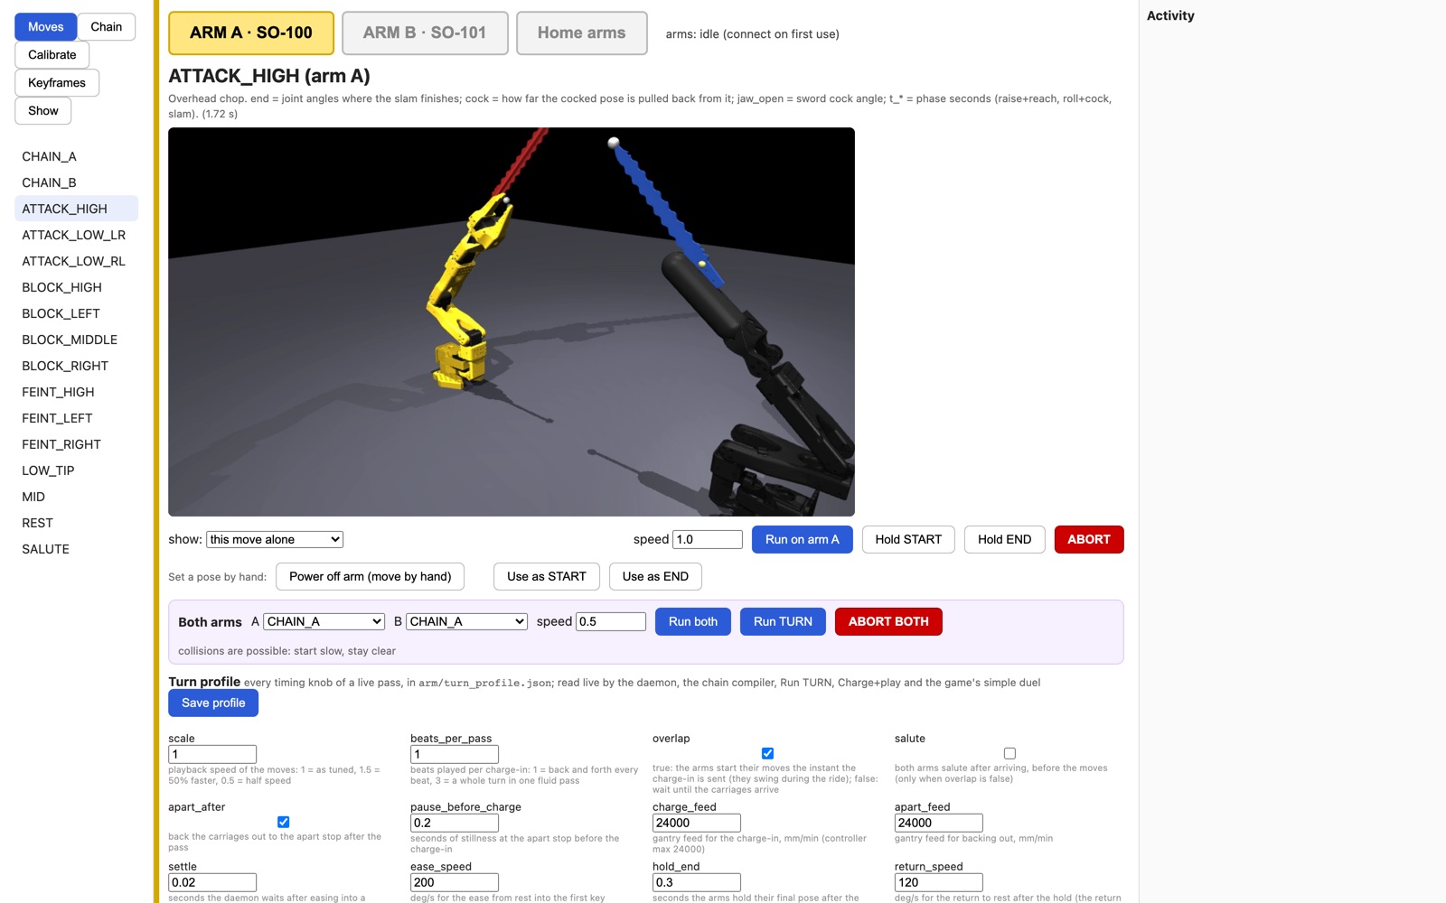Click the Hold END button

1004,540
